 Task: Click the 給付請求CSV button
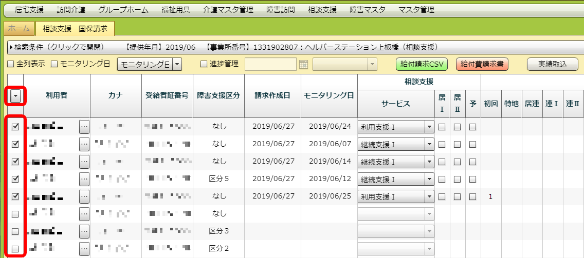point(422,64)
